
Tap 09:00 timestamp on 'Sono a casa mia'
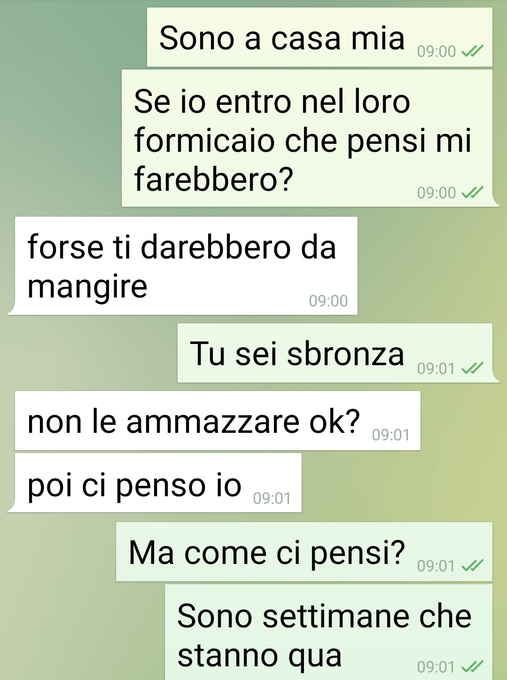point(437,51)
